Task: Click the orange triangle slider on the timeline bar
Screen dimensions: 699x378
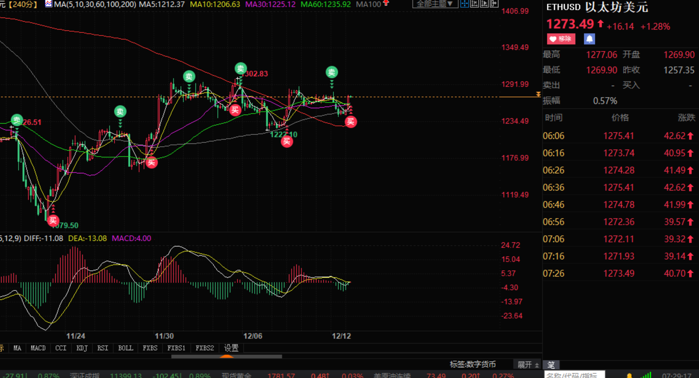Action: click(226, 356)
